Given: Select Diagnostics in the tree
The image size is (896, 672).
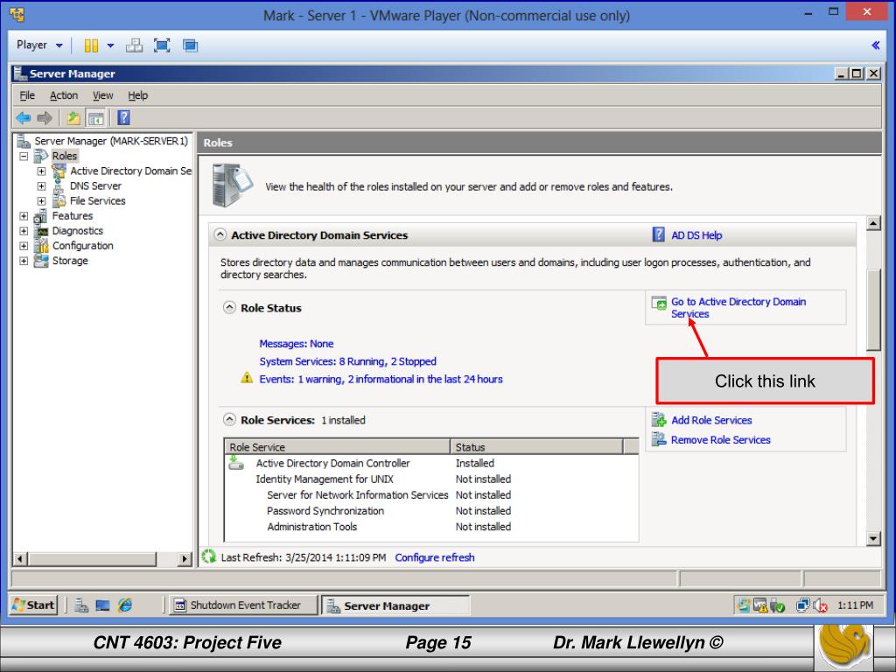Looking at the screenshot, I should coord(78,231).
